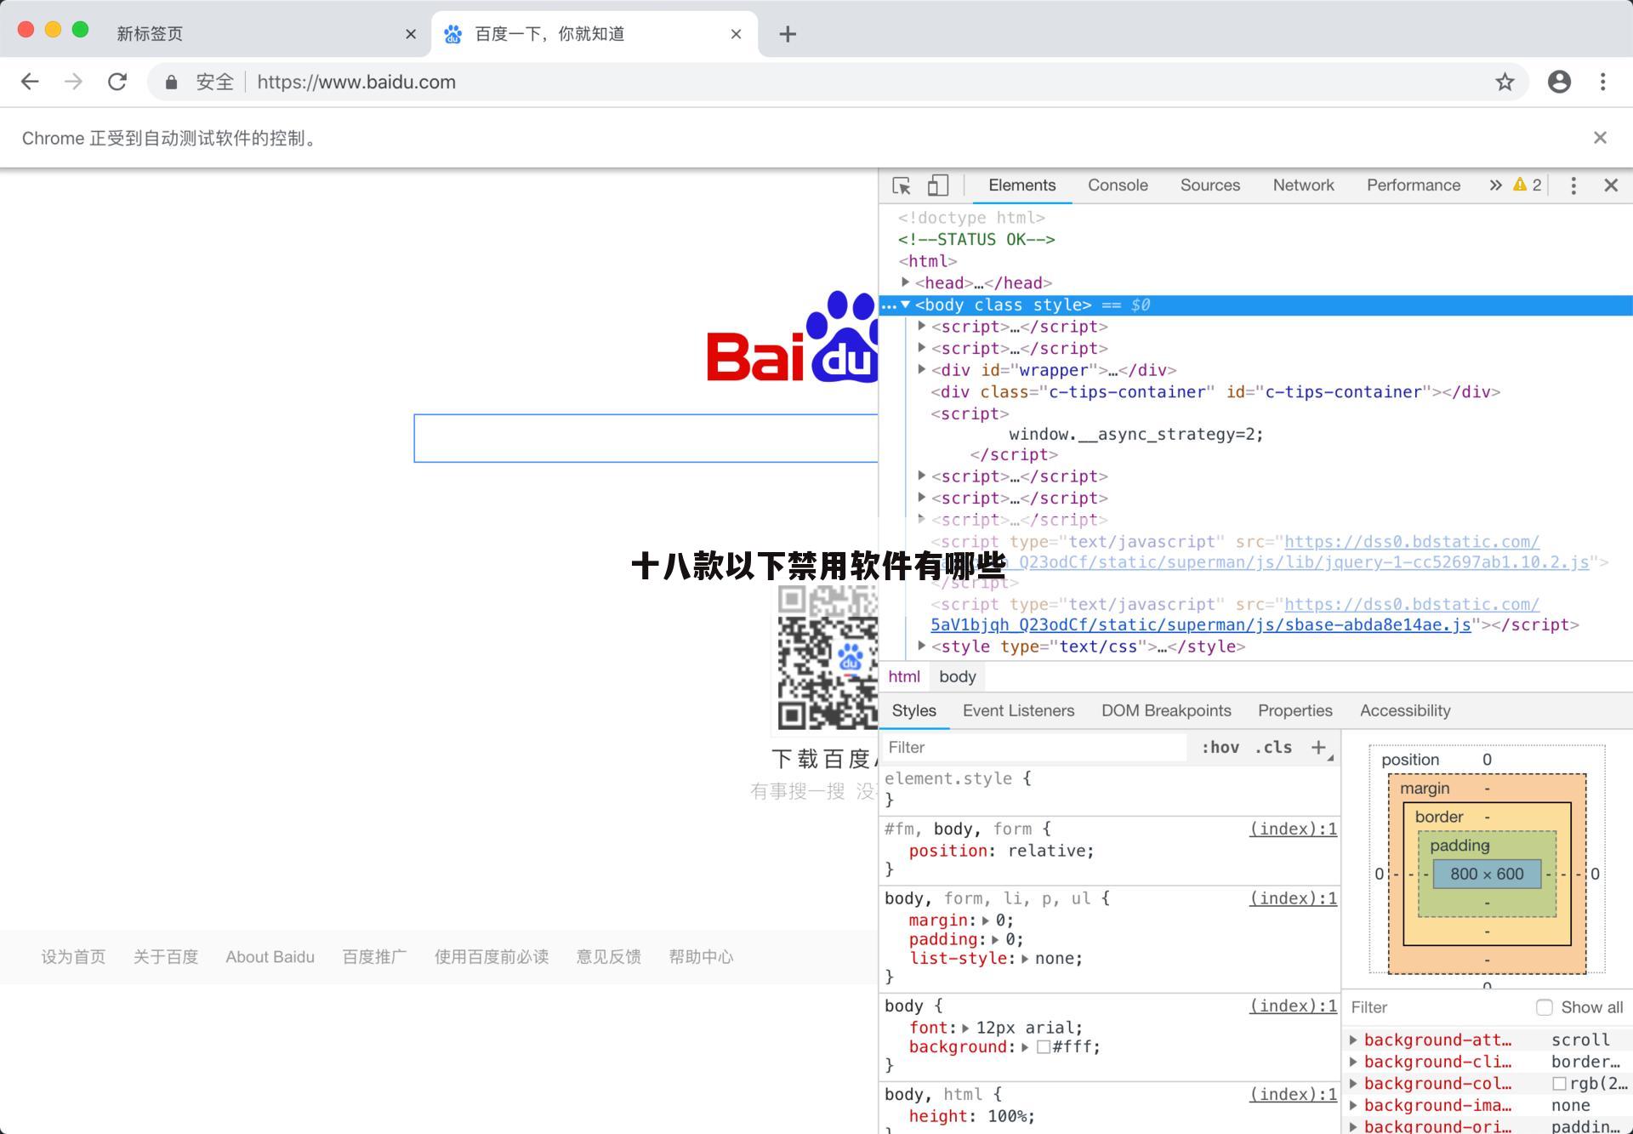Bookmark this page with the star icon
Image resolution: width=1633 pixels, height=1134 pixels.
tap(1505, 82)
